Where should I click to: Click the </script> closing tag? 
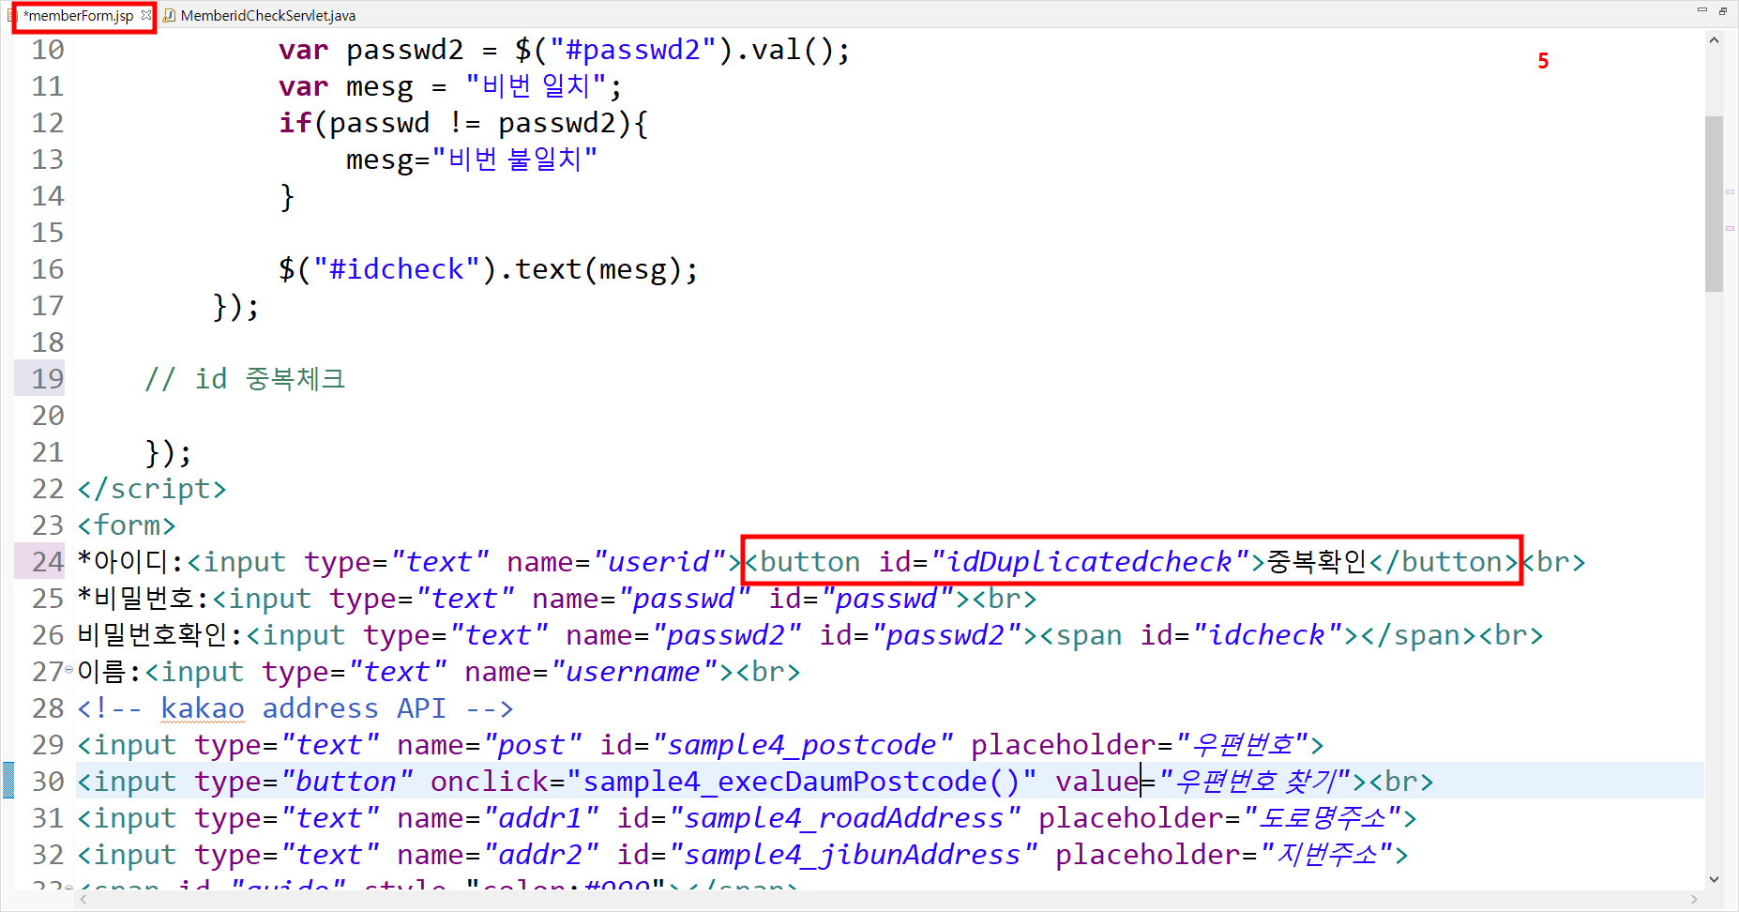[x=152, y=489]
